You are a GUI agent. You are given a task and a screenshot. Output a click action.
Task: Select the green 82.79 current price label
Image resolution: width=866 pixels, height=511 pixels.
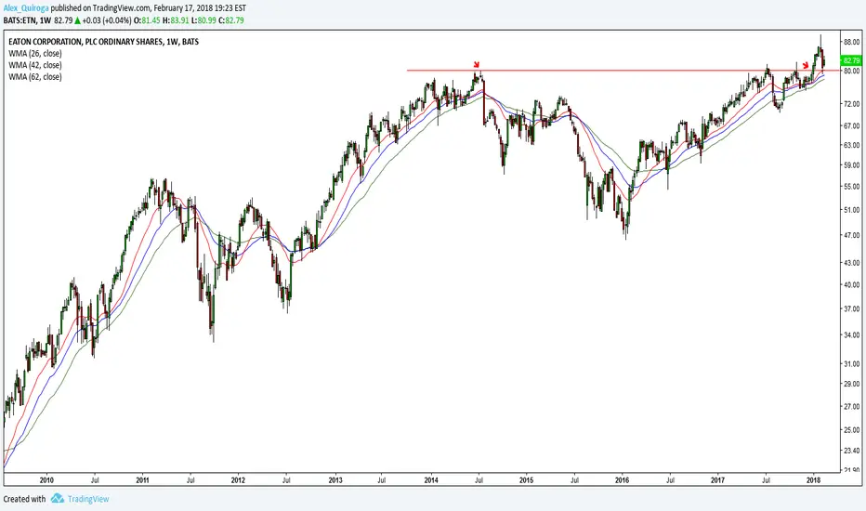point(850,60)
